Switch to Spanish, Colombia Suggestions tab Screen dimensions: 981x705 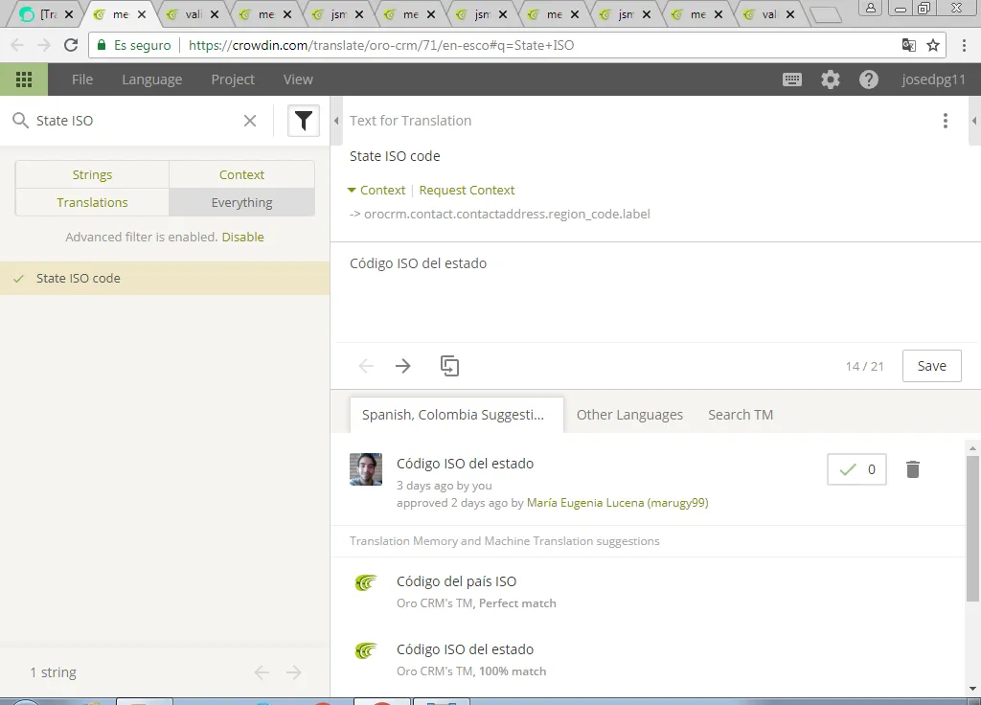[x=455, y=415]
